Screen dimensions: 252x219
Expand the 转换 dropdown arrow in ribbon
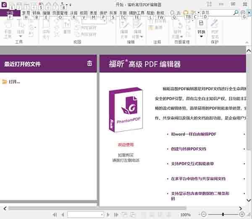201,36
